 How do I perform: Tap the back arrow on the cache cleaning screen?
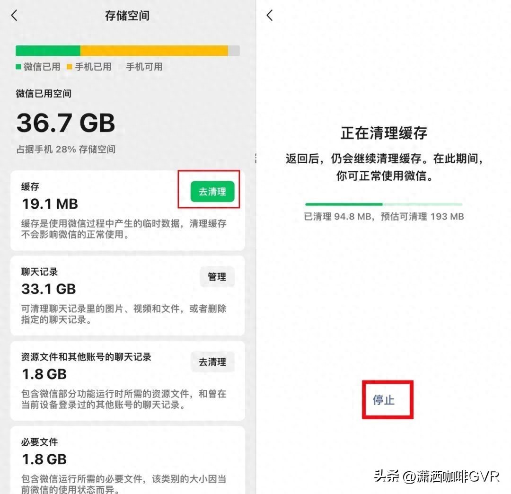(270, 15)
